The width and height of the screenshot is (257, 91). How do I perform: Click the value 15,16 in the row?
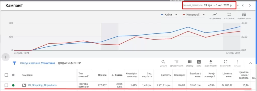245,85
